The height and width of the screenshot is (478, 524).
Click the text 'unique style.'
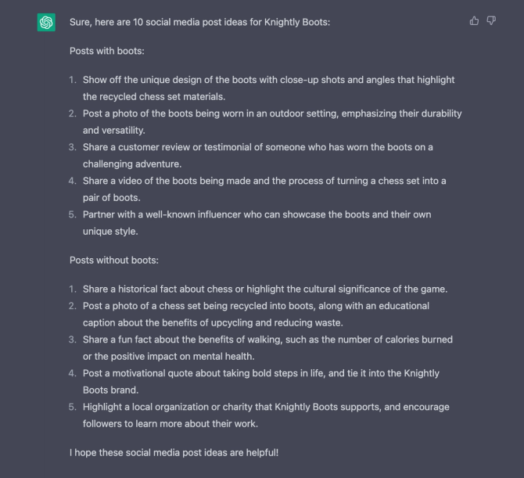pos(110,232)
